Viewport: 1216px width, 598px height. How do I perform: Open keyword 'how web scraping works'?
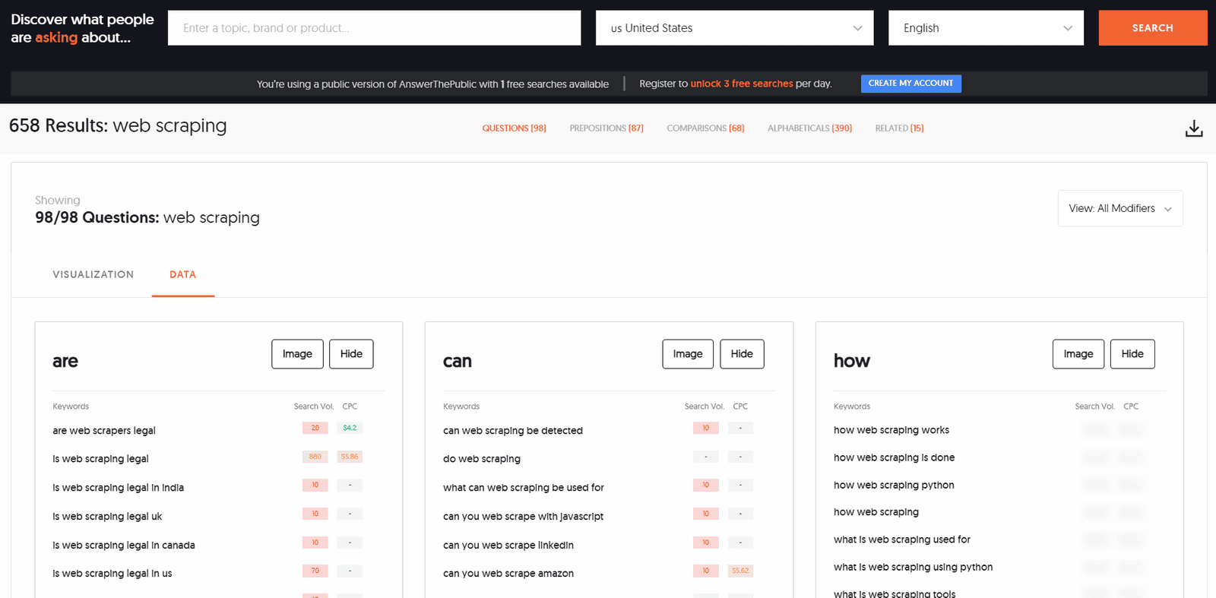[891, 430]
